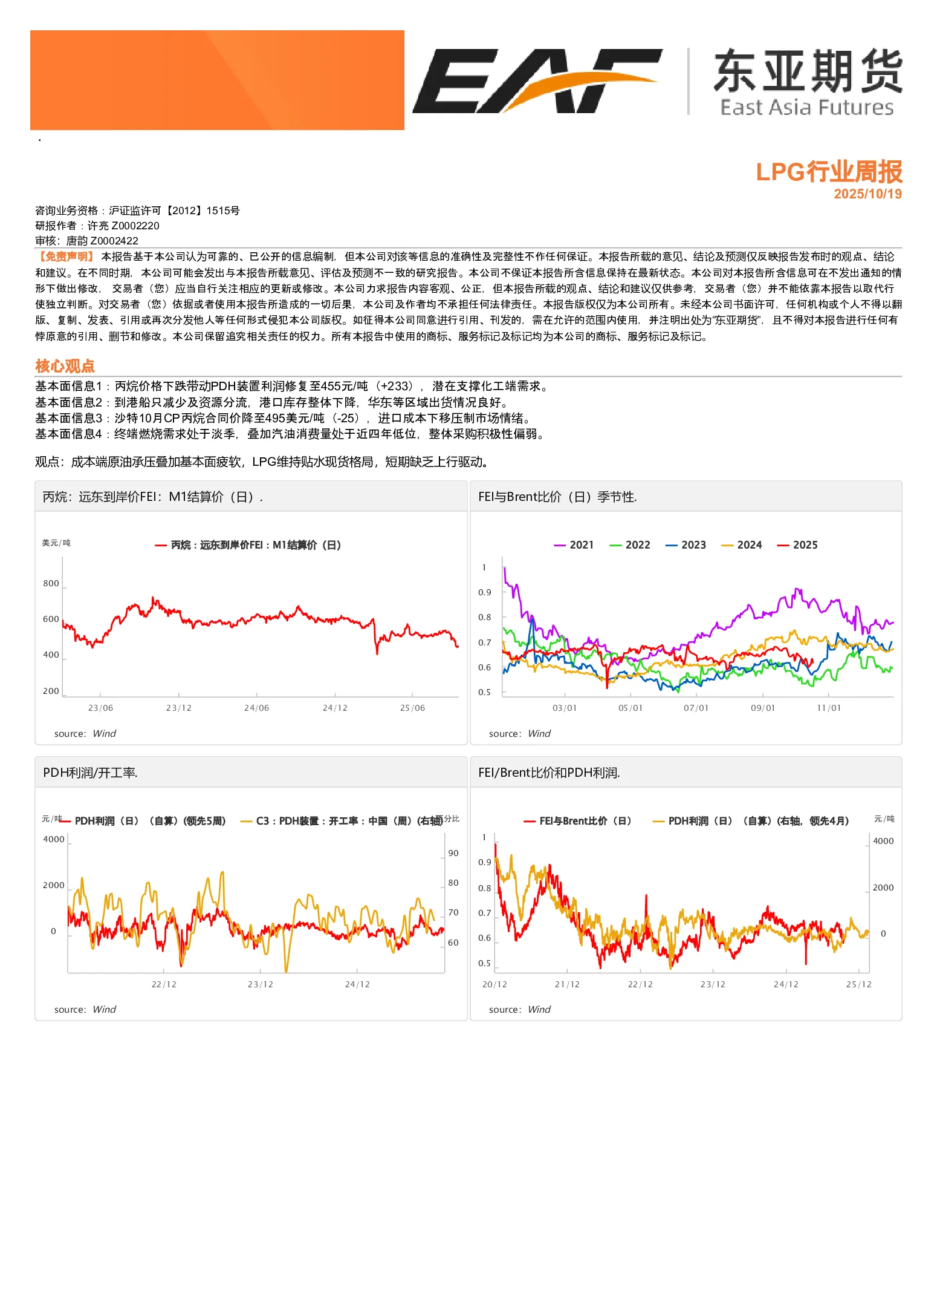This screenshot has width=937, height=1314.
Task: Click the blue 2023 legend entry
Action: 686,545
